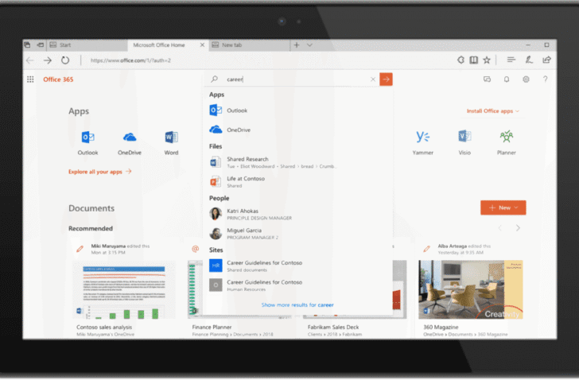
Task: Click the address bar URL
Action: coord(130,60)
